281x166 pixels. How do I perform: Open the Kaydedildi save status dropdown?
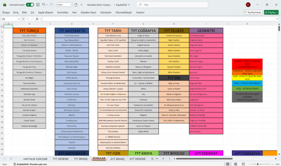[x=123, y=5]
